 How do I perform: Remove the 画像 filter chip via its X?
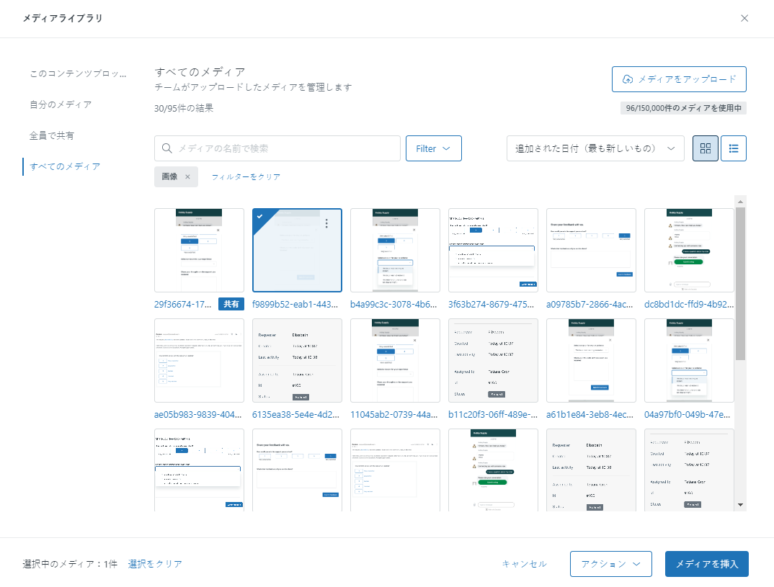pos(189,176)
